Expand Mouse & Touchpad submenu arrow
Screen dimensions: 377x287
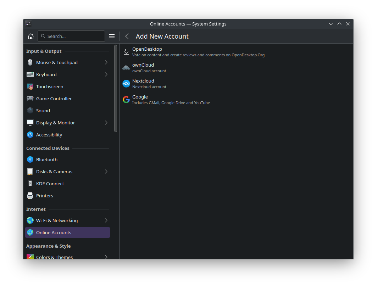[x=106, y=62]
